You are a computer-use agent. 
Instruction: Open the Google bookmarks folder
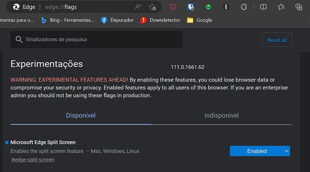pos(200,20)
